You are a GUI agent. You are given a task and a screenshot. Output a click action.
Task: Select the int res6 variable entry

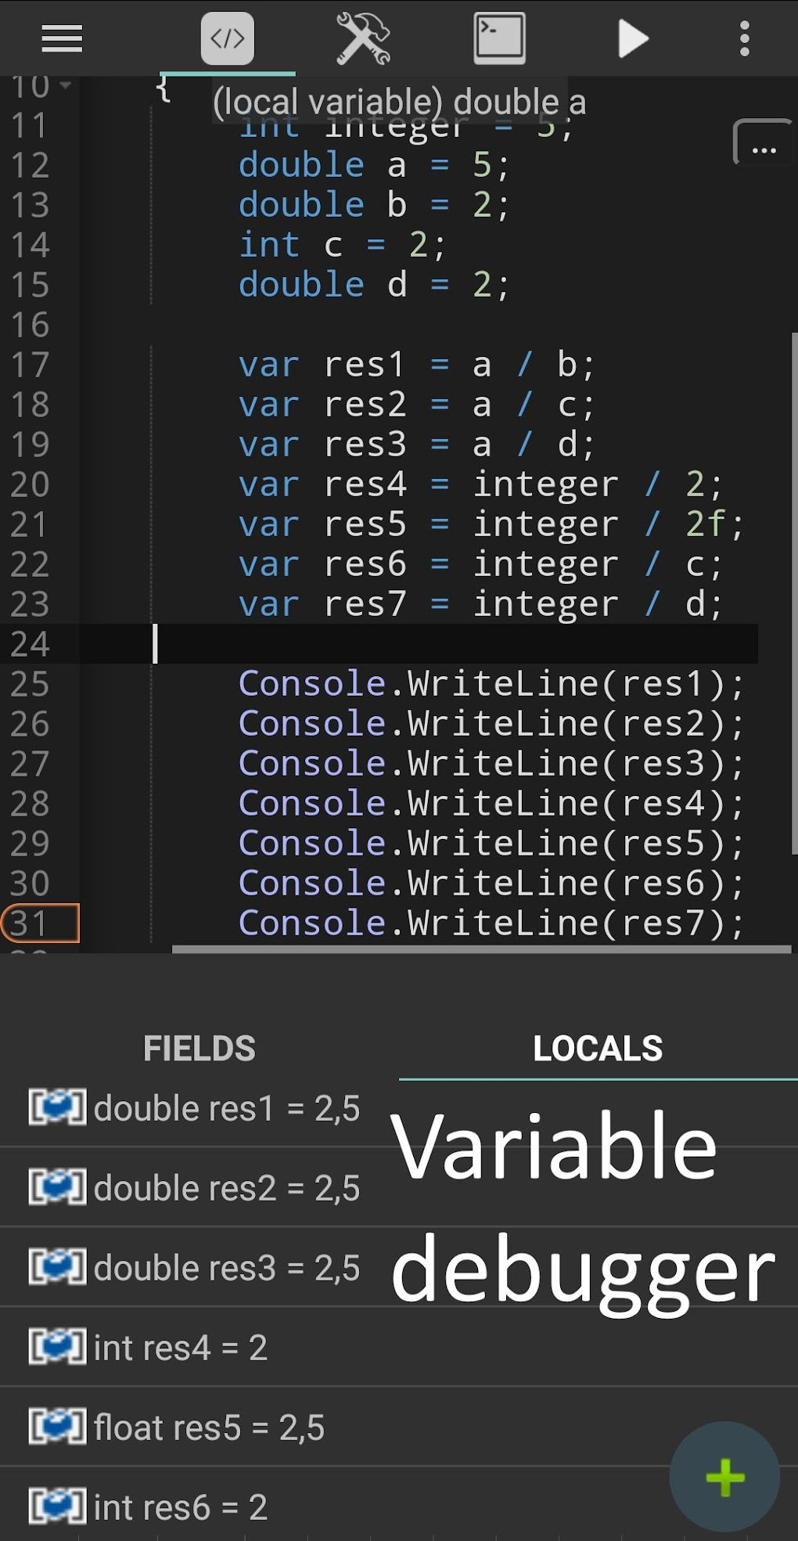click(180, 1506)
